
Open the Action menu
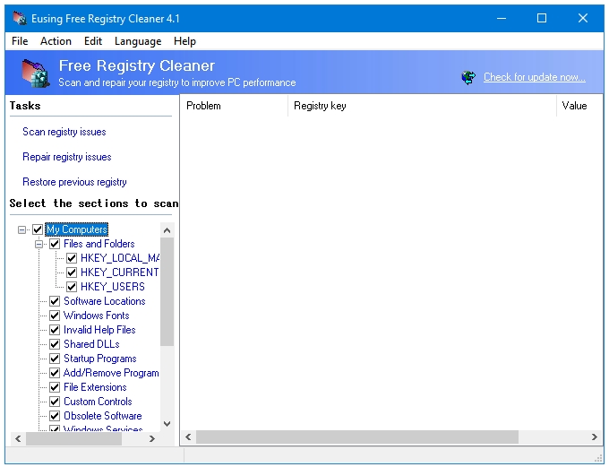click(x=56, y=41)
